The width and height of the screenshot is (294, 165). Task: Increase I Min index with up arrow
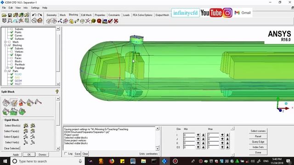coord(198,135)
